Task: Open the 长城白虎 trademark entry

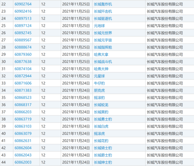Action: 101,126
